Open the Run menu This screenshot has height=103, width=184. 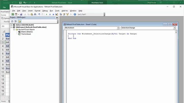[51, 11]
